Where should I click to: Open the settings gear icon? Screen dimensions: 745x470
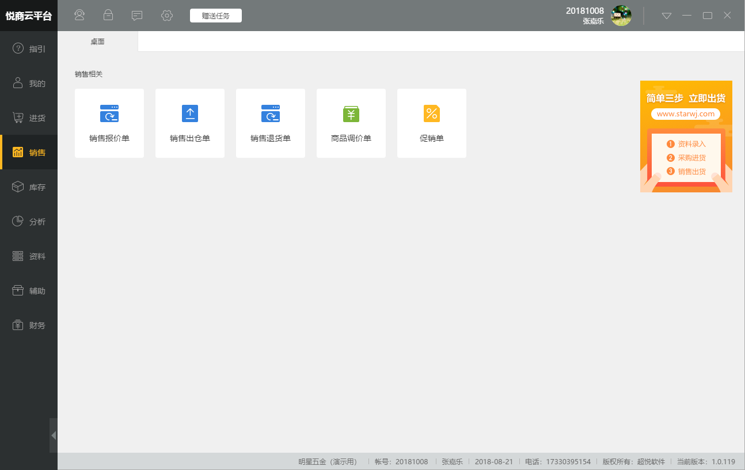(x=167, y=16)
